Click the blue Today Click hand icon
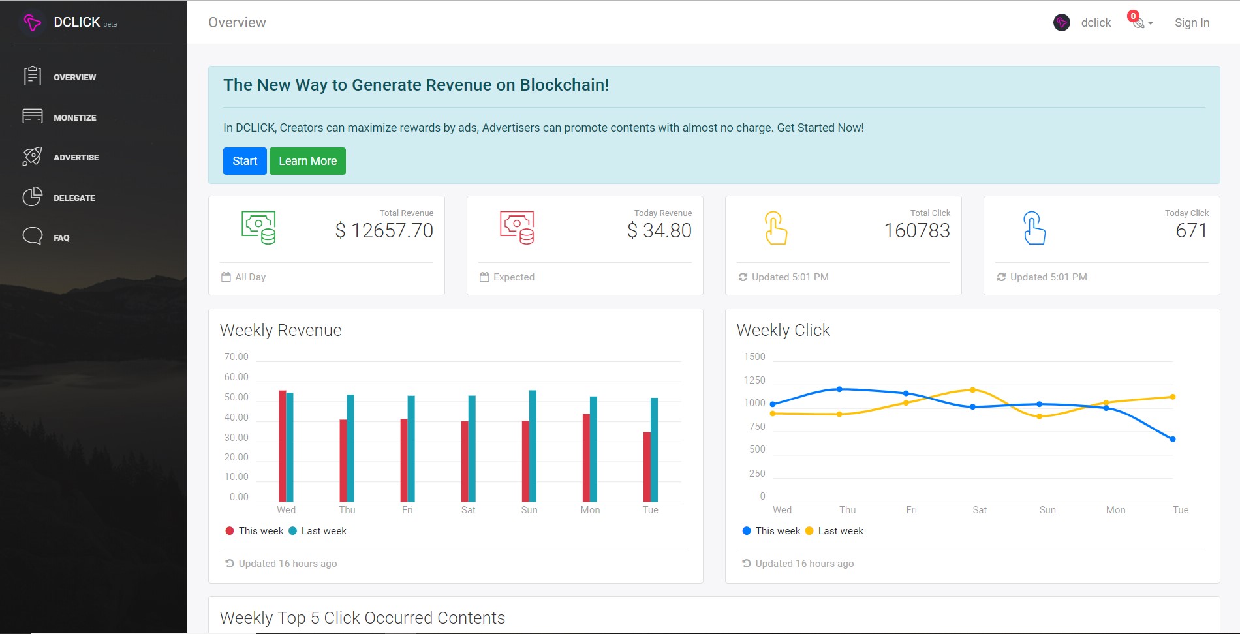 [1034, 228]
